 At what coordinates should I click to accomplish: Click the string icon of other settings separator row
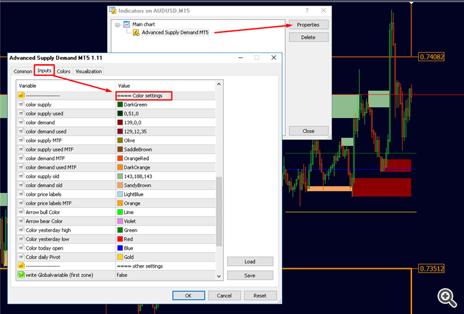coord(21,266)
